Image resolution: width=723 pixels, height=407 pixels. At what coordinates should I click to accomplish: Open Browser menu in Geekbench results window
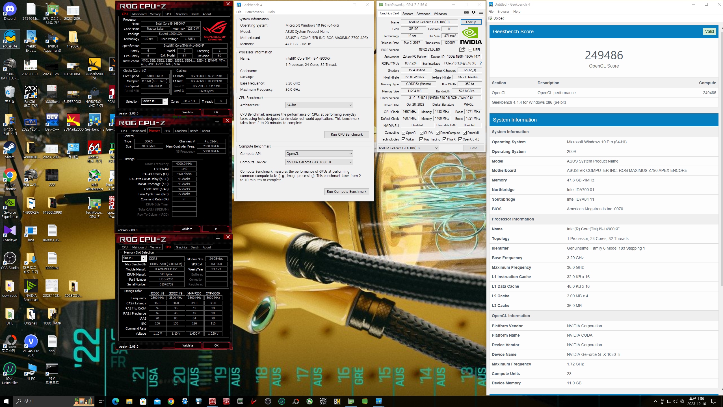(503, 11)
